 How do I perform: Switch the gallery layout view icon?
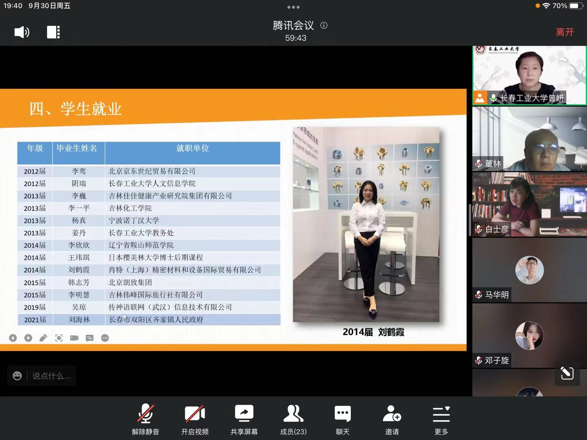pos(53,32)
